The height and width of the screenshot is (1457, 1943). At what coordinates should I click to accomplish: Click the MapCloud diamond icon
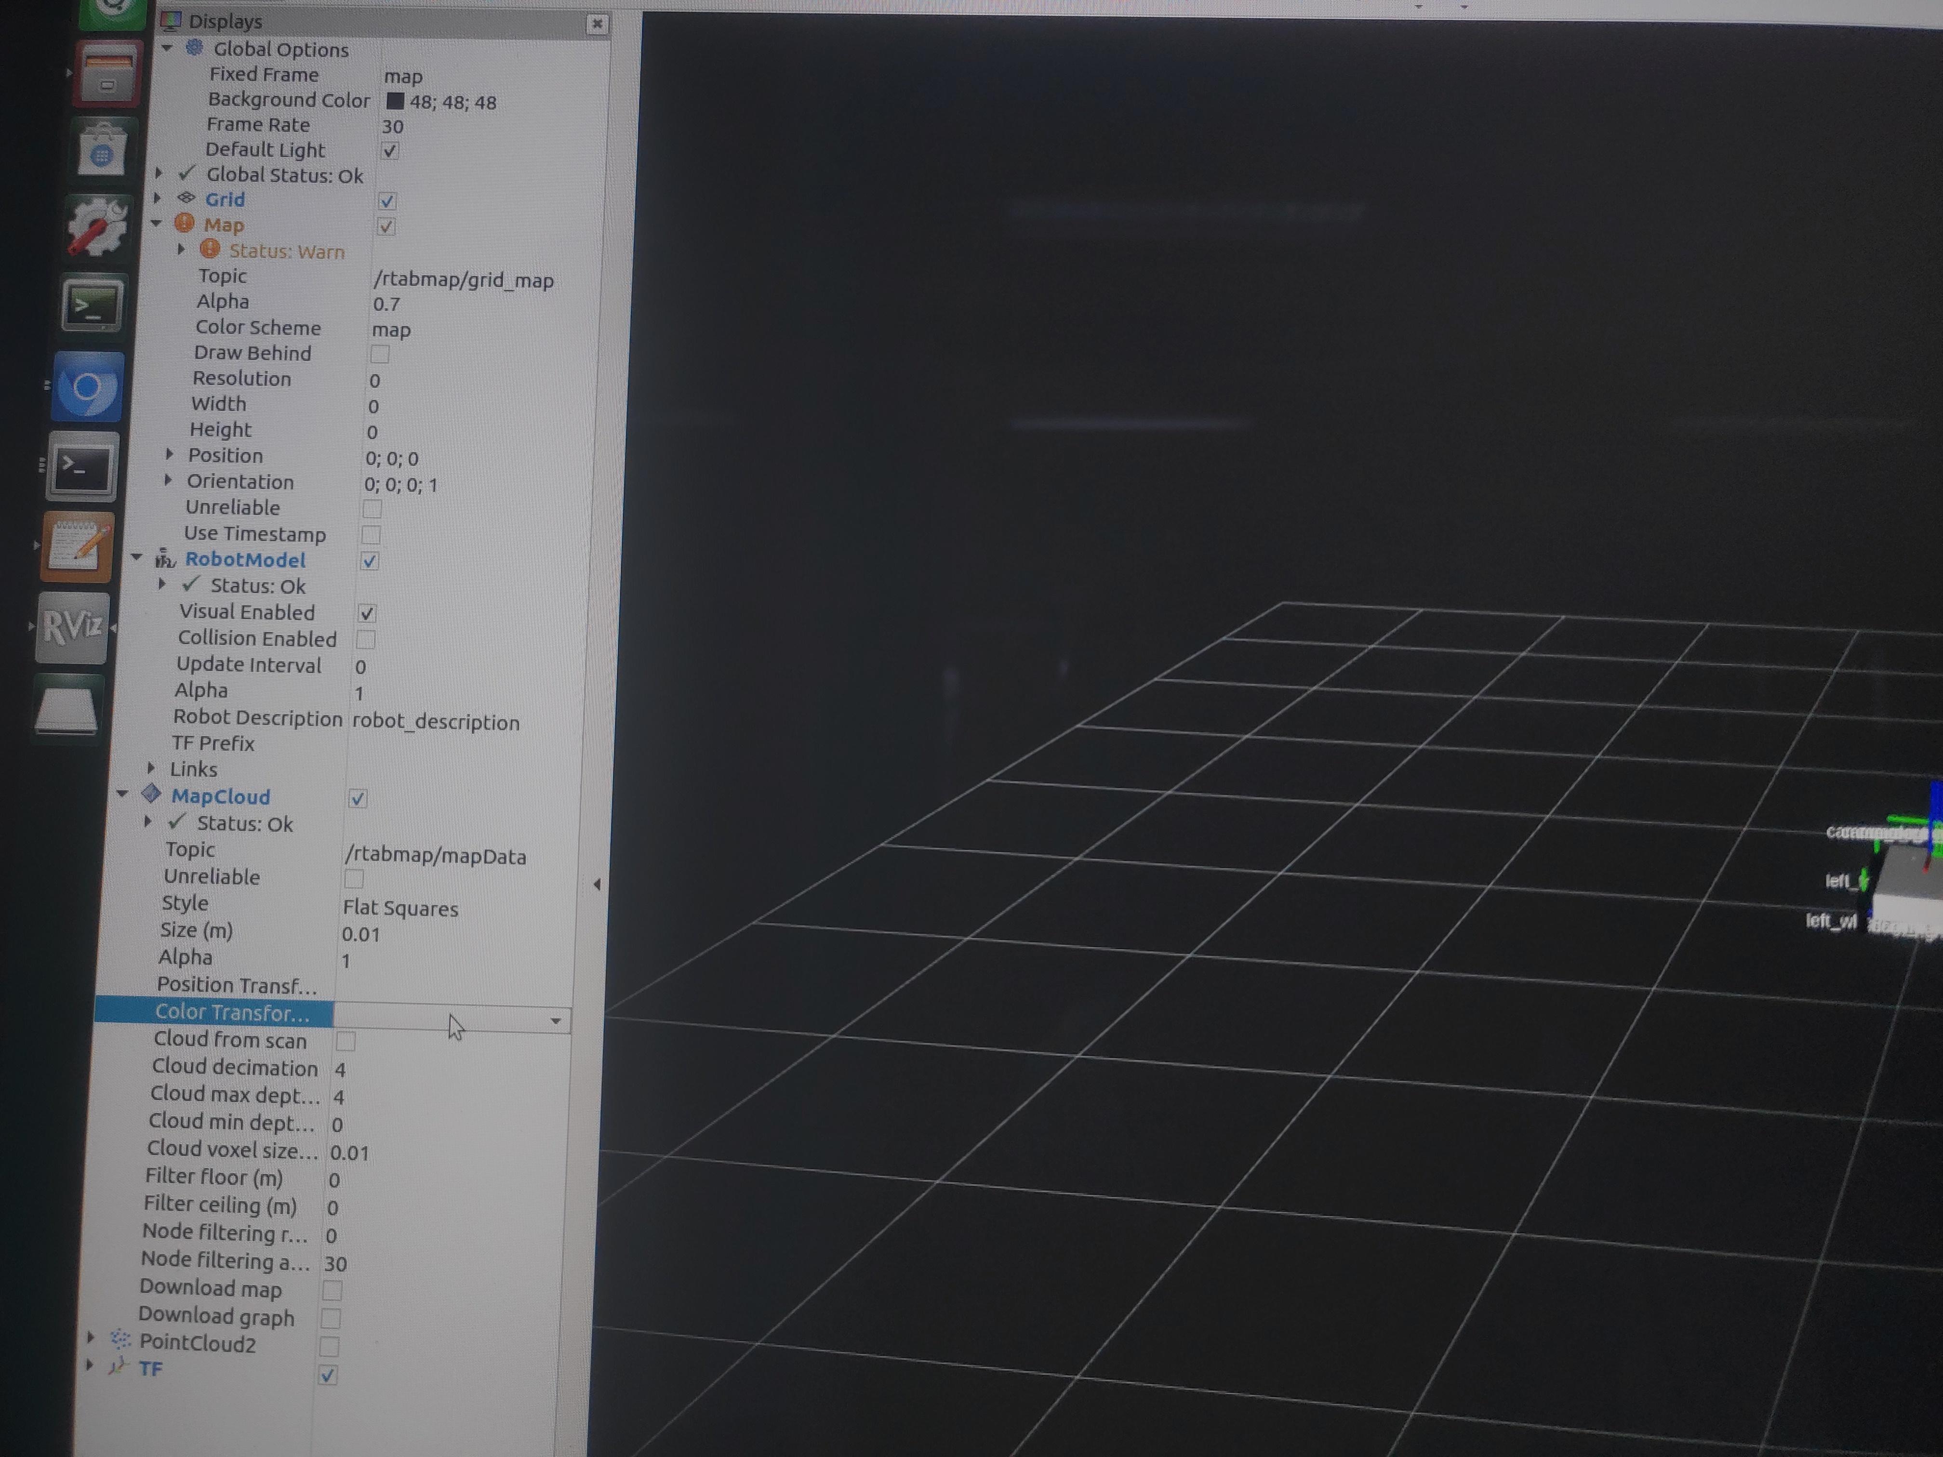(151, 793)
